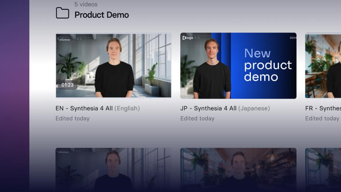Click the 20XX label on the JP thumbnail
The height and width of the screenshot is (192, 341).
tap(292, 38)
